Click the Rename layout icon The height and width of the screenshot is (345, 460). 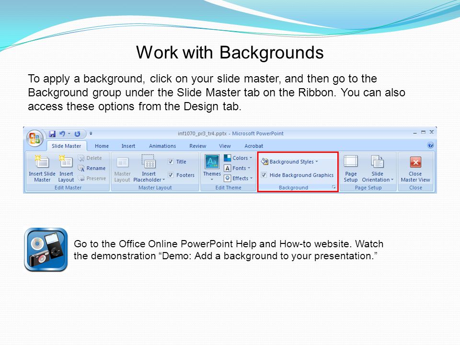pos(81,168)
